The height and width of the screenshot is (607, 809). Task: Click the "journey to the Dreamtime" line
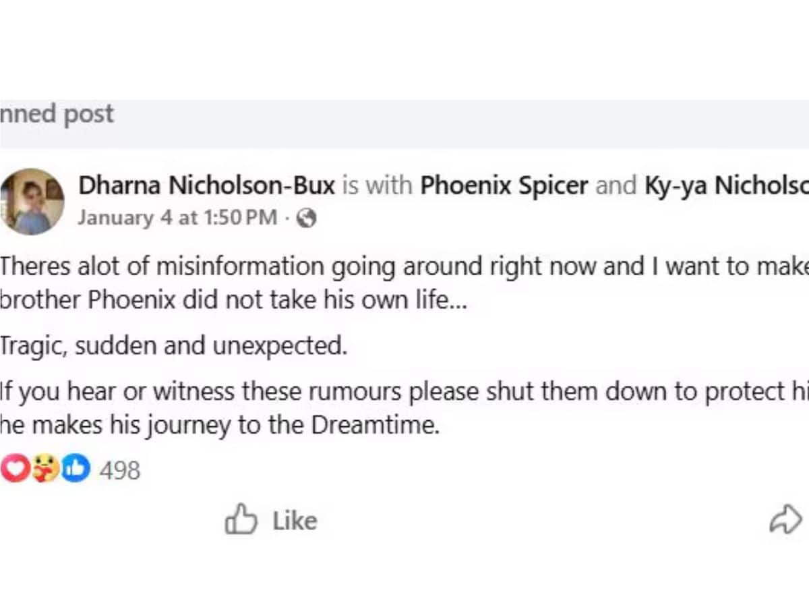(x=220, y=426)
